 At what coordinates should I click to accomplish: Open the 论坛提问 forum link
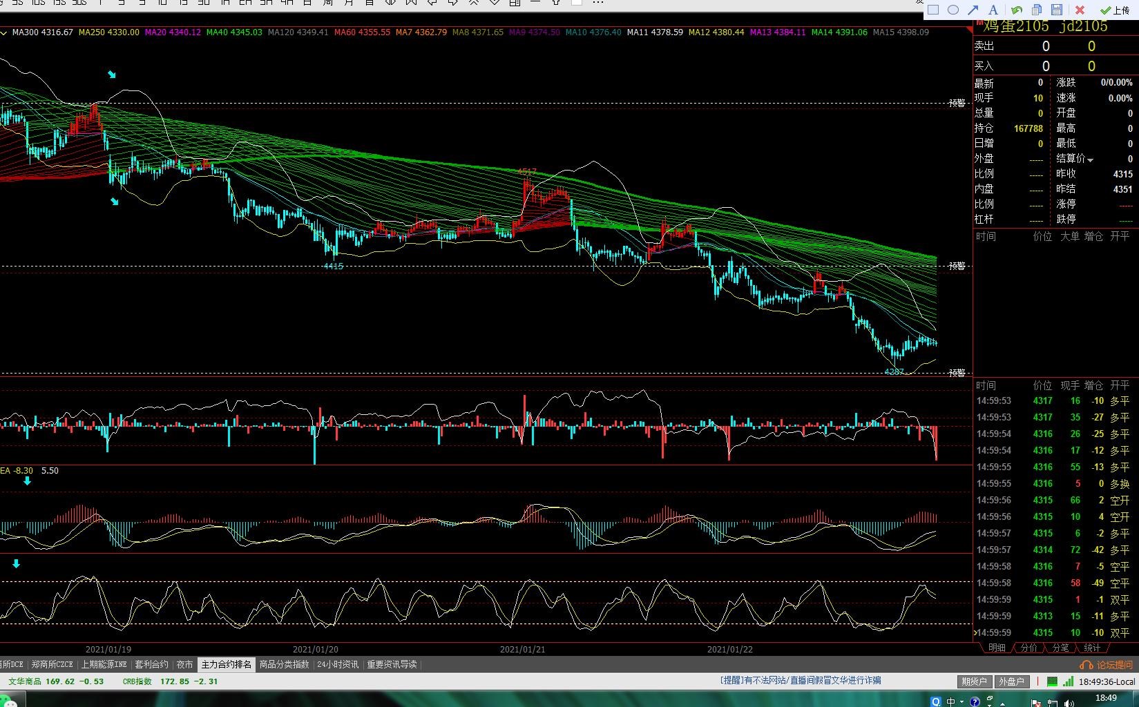point(1115,665)
